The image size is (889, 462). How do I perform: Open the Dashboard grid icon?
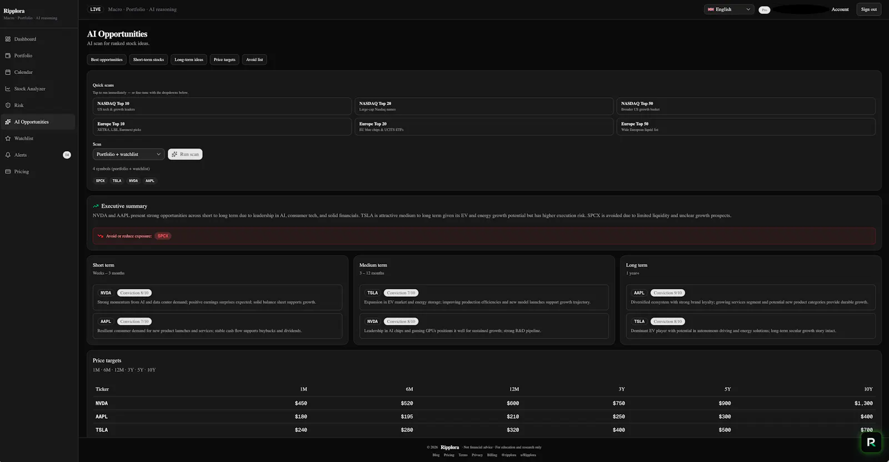pyautogui.click(x=8, y=39)
